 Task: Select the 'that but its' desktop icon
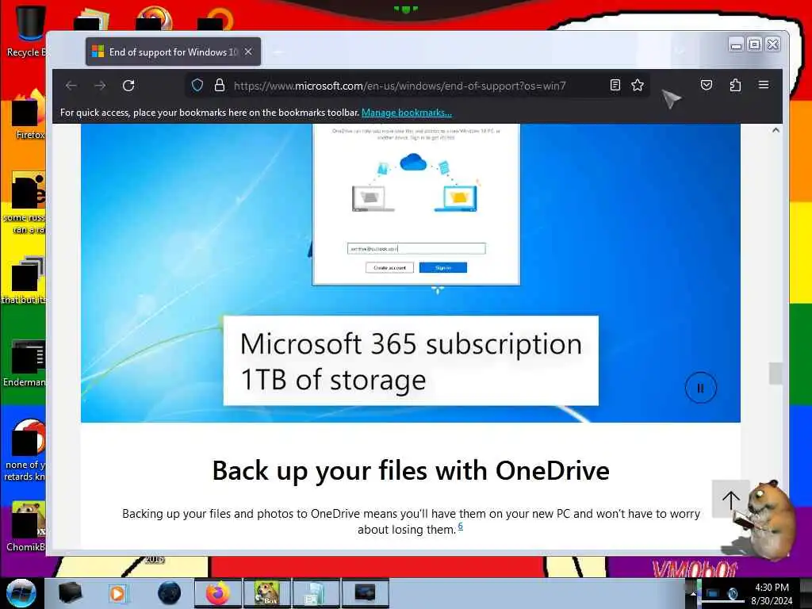25,280
